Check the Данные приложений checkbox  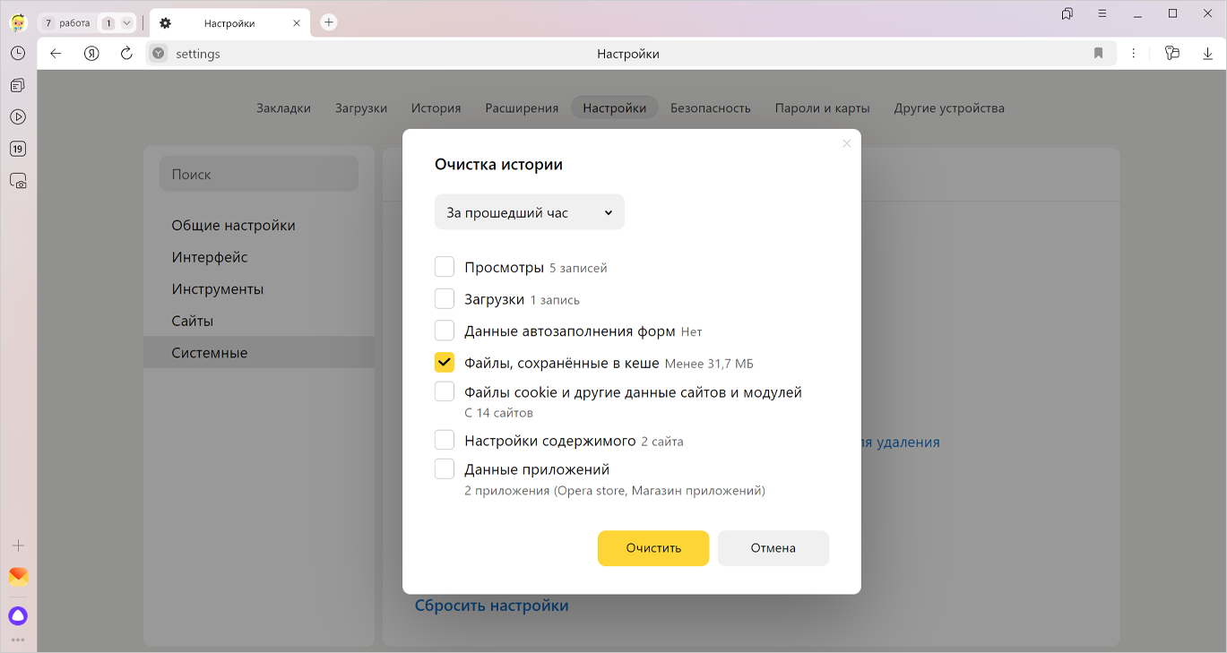tap(445, 468)
